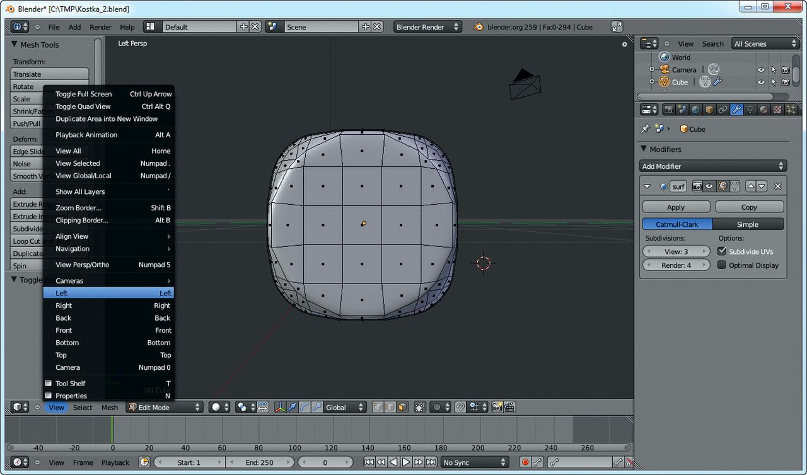Viewport: 807px width, 475px height.
Task: Switch to vertex select mode
Action: (x=378, y=408)
